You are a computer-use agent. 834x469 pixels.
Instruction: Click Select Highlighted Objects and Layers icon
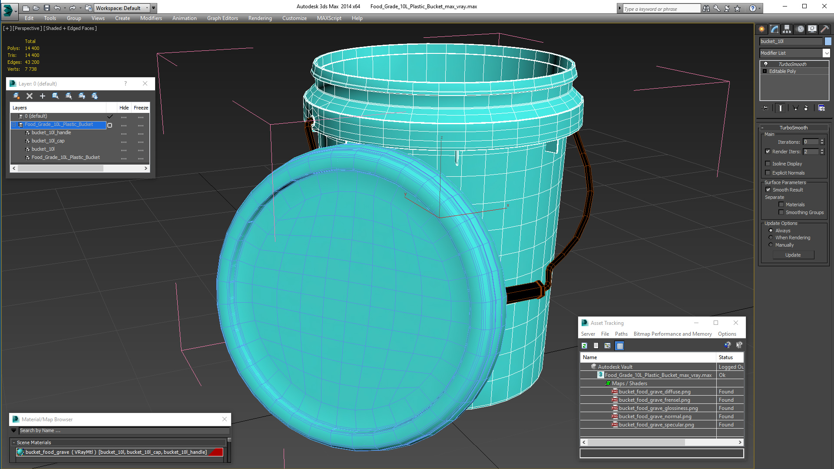tap(56, 96)
